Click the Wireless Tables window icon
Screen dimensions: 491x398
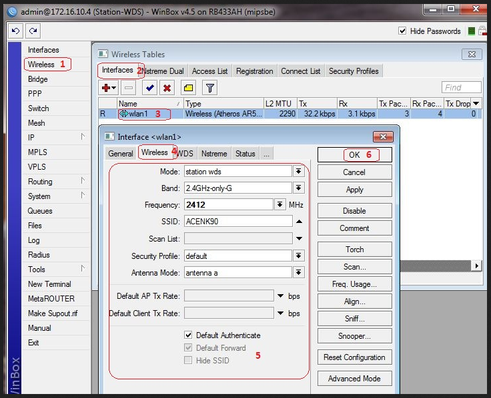click(103, 54)
